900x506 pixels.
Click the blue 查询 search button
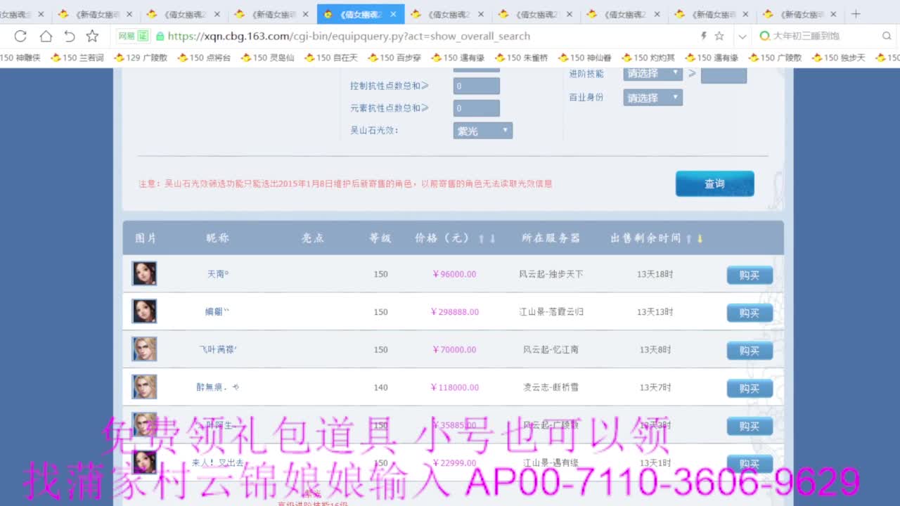[714, 183]
